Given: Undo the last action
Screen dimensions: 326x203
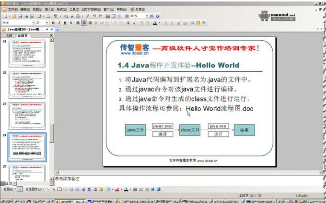Looking at the screenshot, I should click(x=94, y=16).
